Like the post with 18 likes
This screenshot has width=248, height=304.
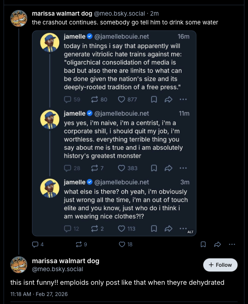[x=122, y=244]
